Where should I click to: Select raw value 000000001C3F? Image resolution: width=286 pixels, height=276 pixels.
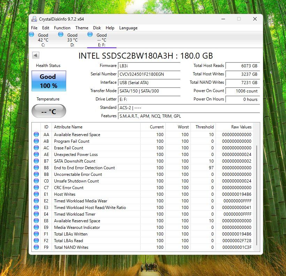click(x=237, y=247)
